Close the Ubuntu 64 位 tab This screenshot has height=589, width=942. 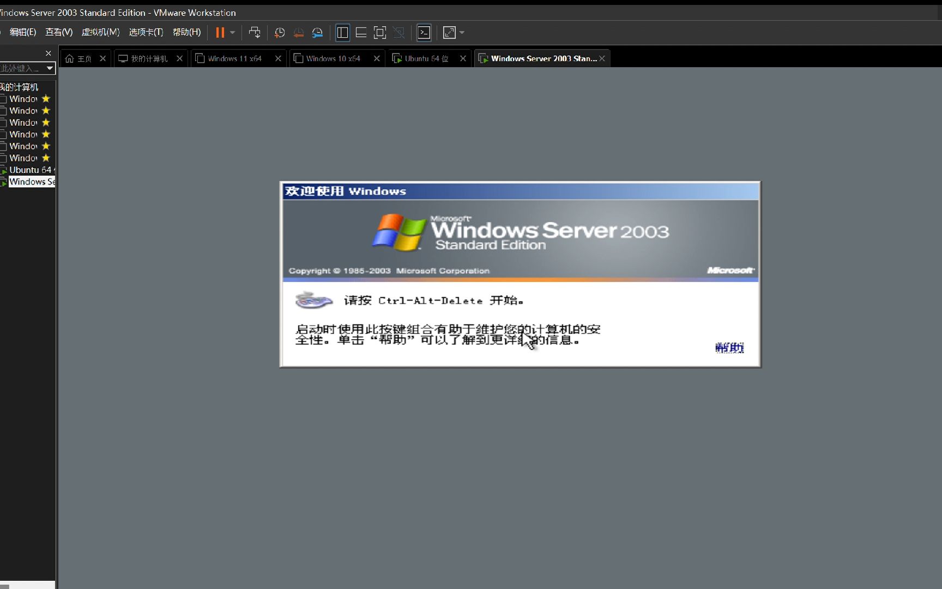463,58
